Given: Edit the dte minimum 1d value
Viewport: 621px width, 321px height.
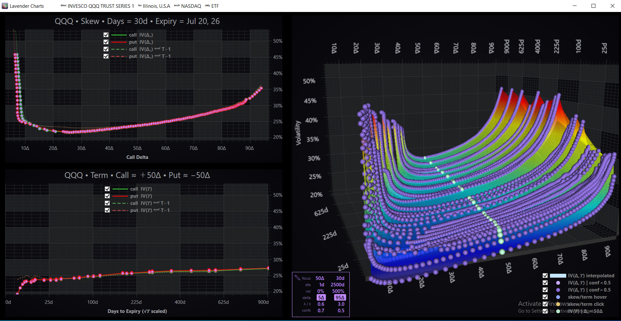Looking at the screenshot, I should 322,285.
